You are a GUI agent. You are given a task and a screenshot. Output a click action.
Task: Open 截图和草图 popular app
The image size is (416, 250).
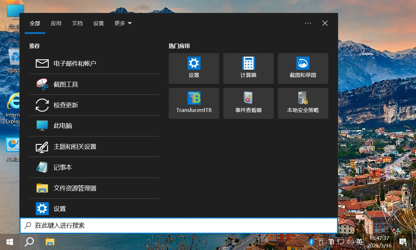point(303,68)
